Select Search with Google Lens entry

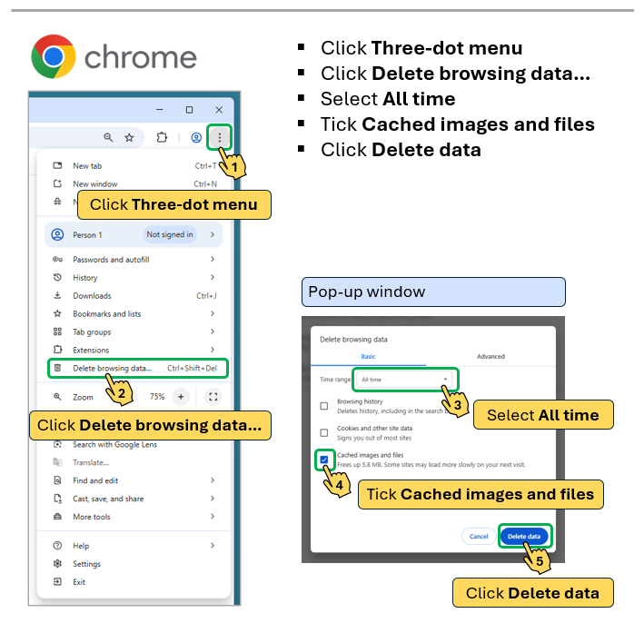coord(134,444)
